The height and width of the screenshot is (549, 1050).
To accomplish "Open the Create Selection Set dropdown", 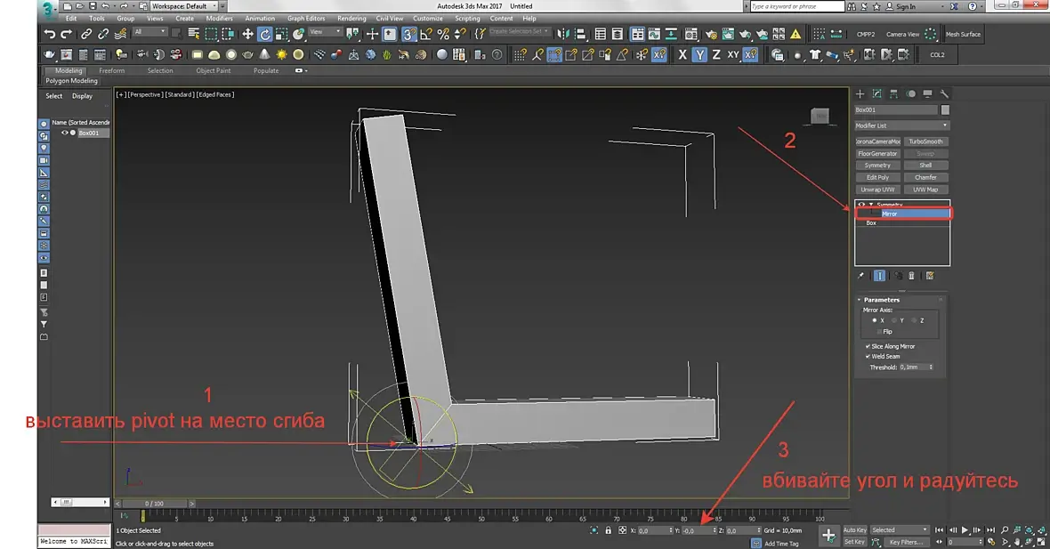I will coord(520,31).
